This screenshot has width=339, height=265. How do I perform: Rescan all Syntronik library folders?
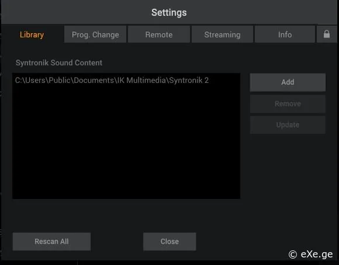tap(51, 242)
